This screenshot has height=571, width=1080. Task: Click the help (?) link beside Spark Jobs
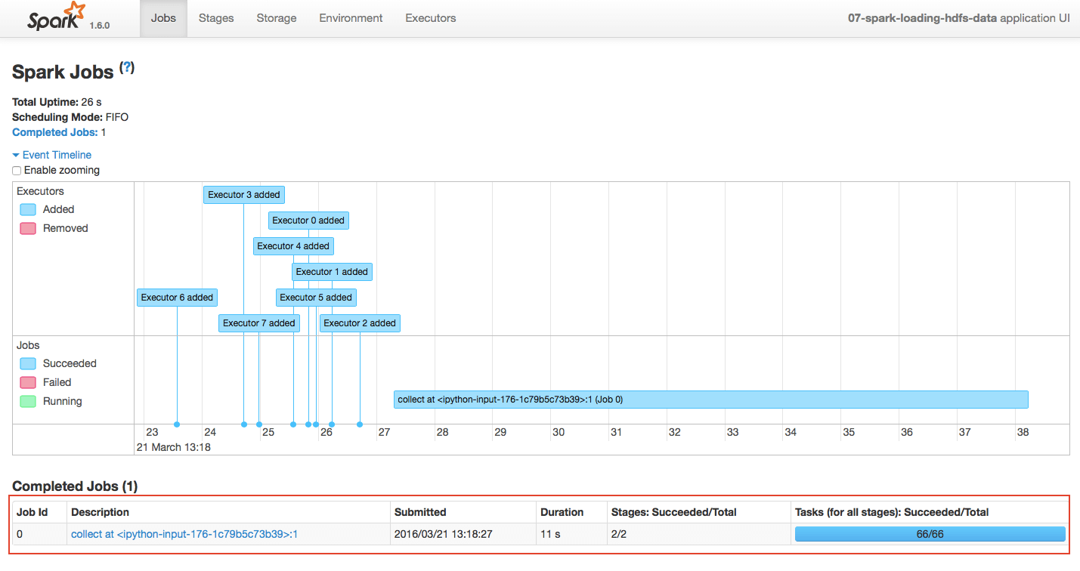click(127, 67)
